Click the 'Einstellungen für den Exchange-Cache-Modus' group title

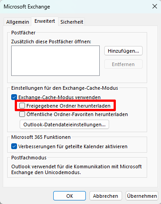click(64, 88)
